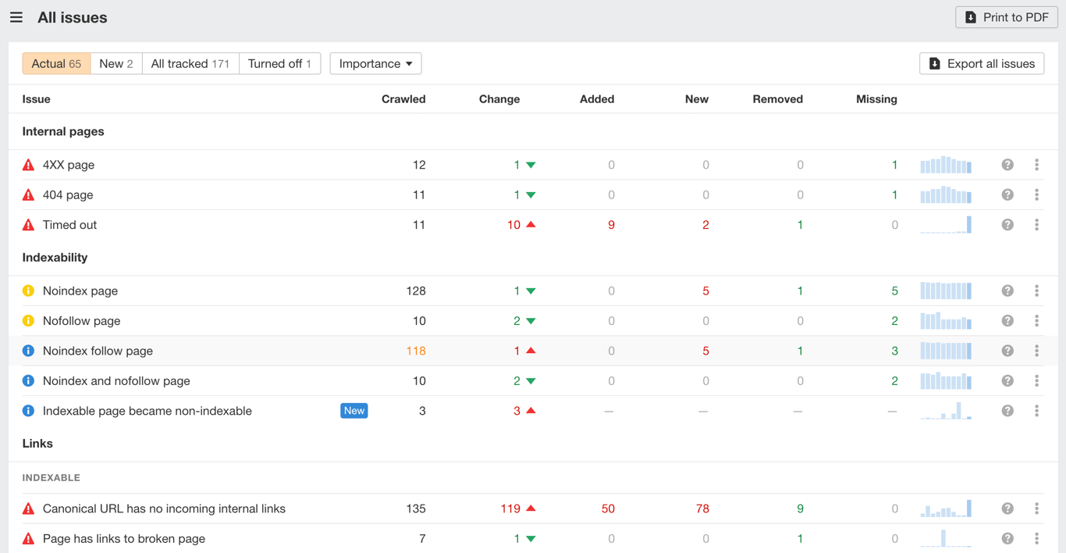Click the Print to PDF button
Viewport: 1066px width, 553px height.
tap(1006, 16)
